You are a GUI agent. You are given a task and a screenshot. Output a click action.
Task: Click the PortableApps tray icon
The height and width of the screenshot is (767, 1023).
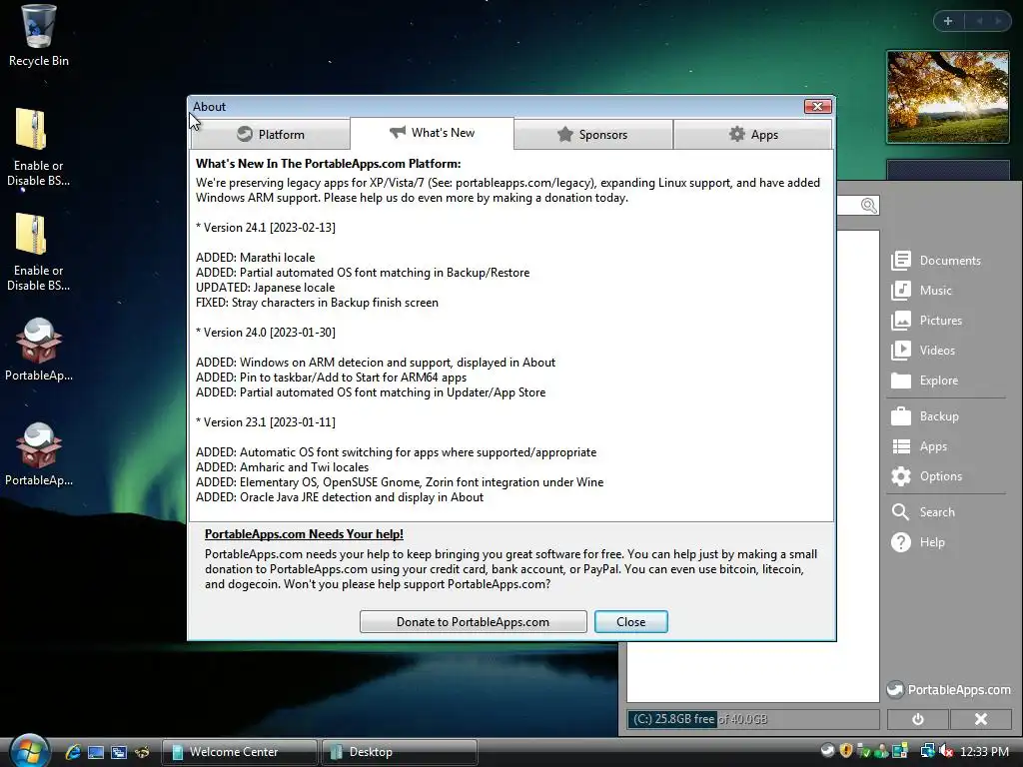point(828,751)
